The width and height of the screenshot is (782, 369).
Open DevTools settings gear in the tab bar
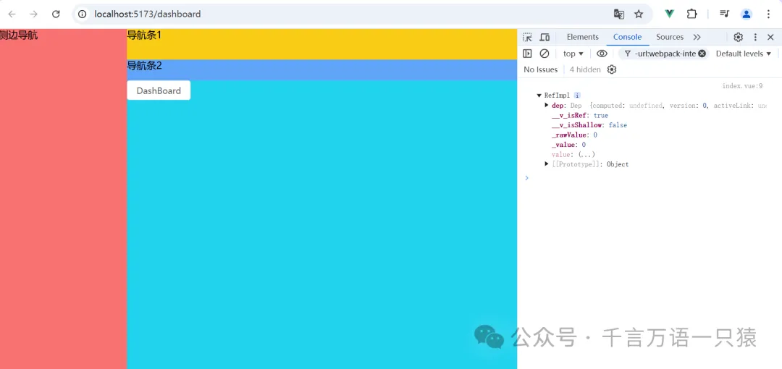(738, 37)
